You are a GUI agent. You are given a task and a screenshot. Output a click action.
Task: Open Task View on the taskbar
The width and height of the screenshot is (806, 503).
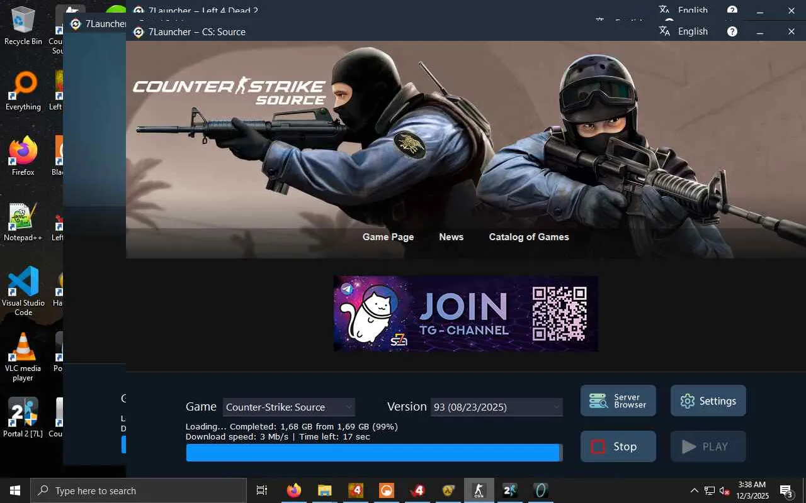(262, 490)
